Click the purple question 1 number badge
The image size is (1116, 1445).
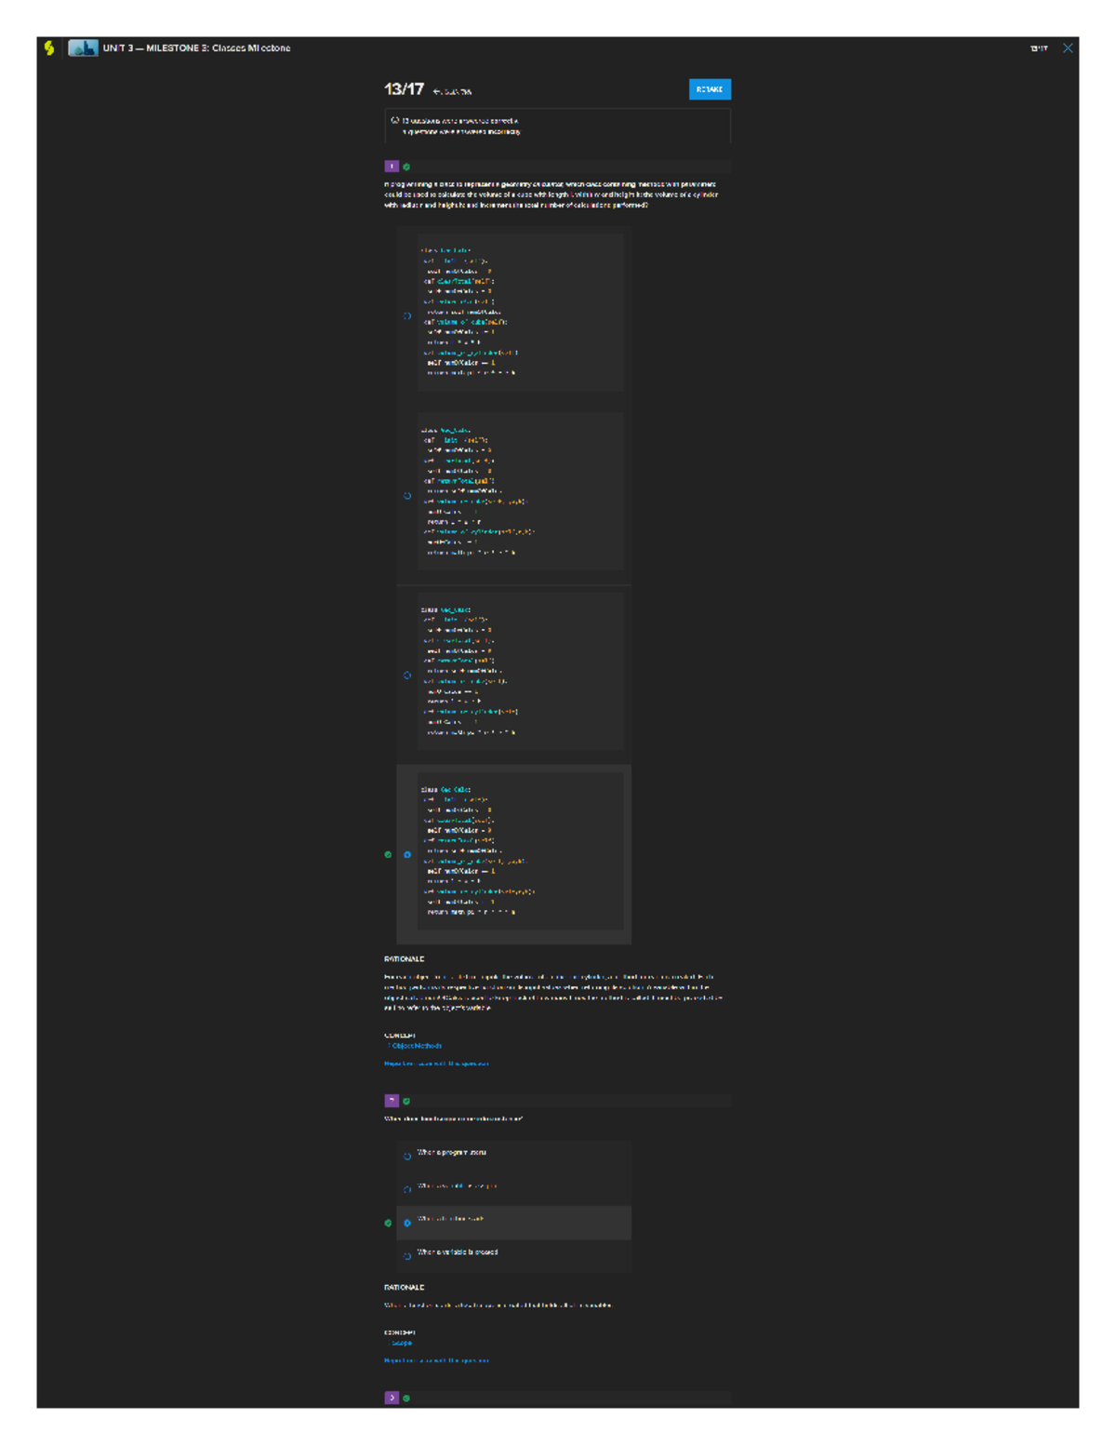pyautogui.click(x=392, y=167)
